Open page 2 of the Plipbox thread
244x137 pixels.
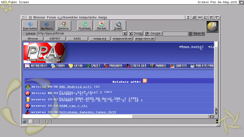click(x=87, y=94)
